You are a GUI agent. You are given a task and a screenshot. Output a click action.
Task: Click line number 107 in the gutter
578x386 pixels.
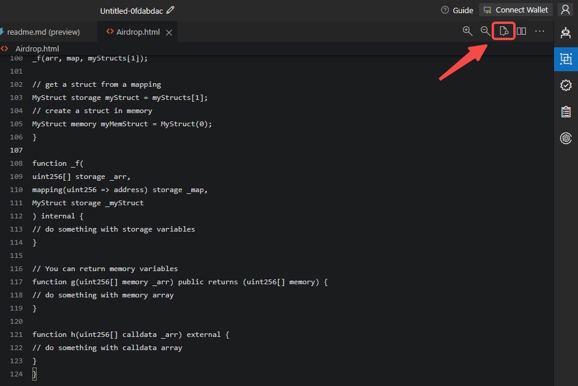[x=16, y=150]
